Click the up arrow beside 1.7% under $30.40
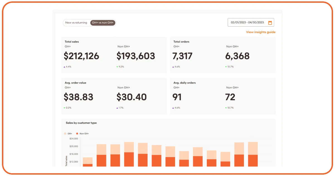 tap(117, 108)
